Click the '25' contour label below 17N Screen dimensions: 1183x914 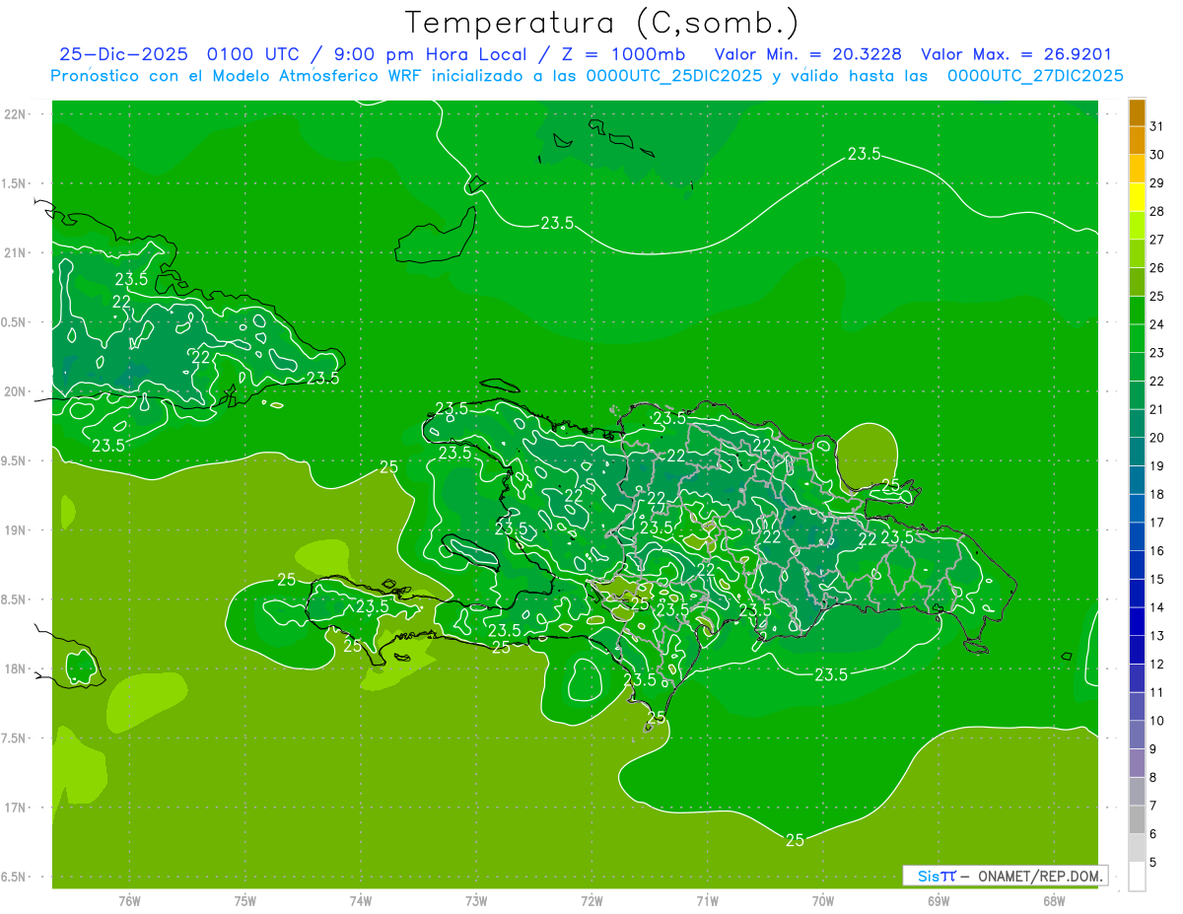coord(795,840)
